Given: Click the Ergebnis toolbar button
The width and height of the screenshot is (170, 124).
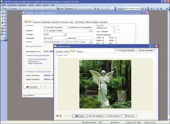Looking at the screenshot, I should [69, 9].
